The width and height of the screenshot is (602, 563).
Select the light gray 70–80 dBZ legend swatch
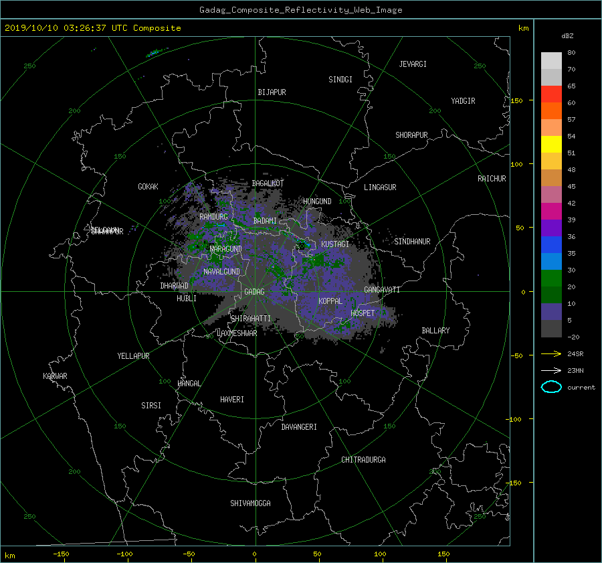[x=551, y=61]
